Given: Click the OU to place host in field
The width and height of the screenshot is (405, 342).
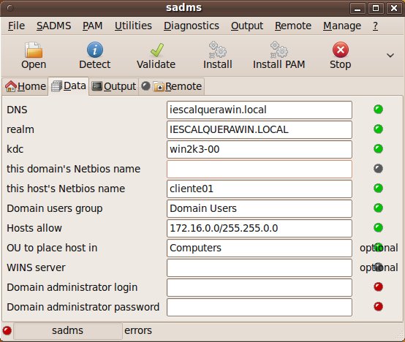Looking at the screenshot, I should (260, 248).
